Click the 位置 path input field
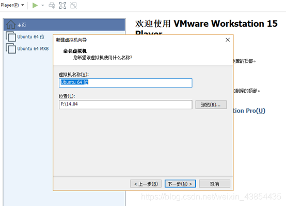Image resolution: width=286 pixels, height=206 pixels. pyautogui.click(x=125, y=105)
